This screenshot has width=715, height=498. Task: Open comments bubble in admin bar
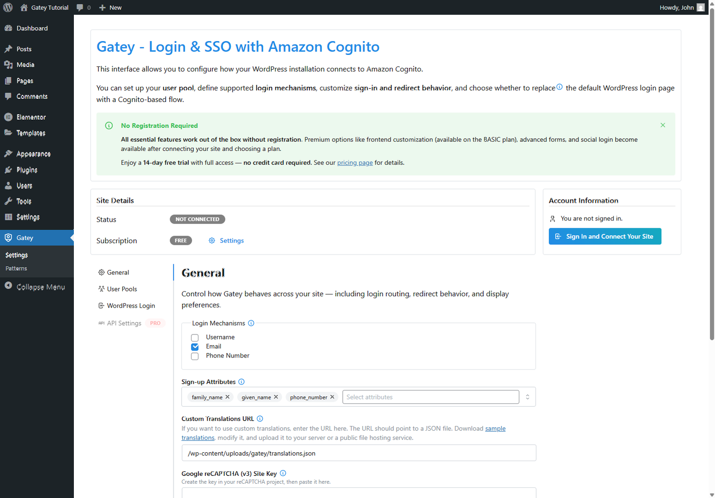pos(83,7)
